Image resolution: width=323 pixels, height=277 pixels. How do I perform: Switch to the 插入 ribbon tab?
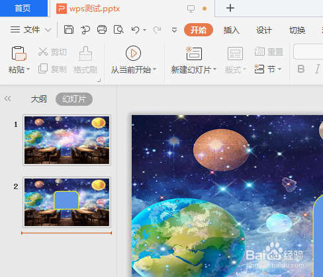tap(231, 30)
